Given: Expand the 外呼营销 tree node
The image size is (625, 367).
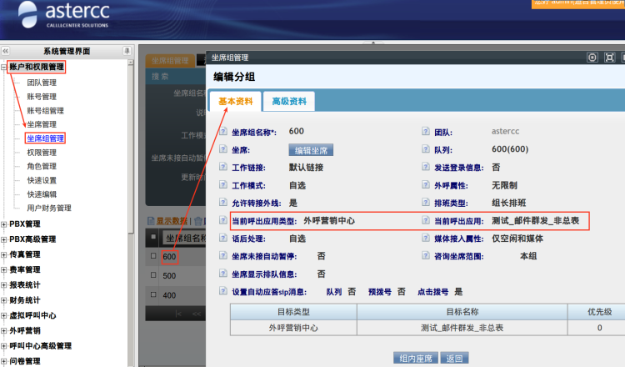Looking at the screenshot, I should pos(4,330).
